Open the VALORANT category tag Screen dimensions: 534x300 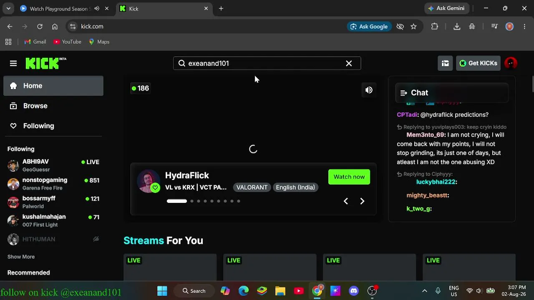point(252,187)
